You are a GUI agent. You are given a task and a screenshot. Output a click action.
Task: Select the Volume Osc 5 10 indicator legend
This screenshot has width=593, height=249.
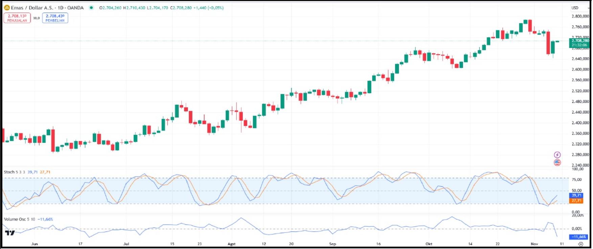coord(19,219)
